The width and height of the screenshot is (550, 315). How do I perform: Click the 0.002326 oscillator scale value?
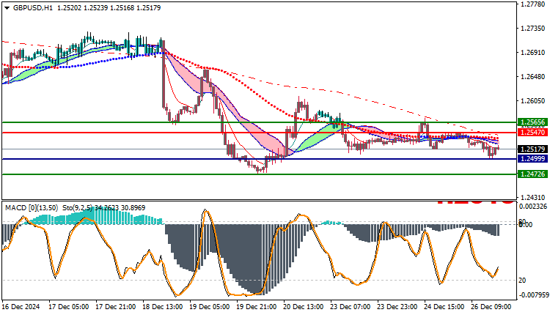coord(533,207)
